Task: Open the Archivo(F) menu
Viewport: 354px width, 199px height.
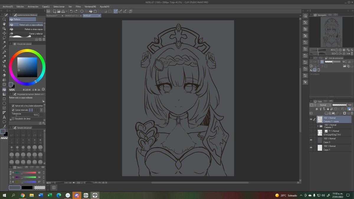Action: 8,6
